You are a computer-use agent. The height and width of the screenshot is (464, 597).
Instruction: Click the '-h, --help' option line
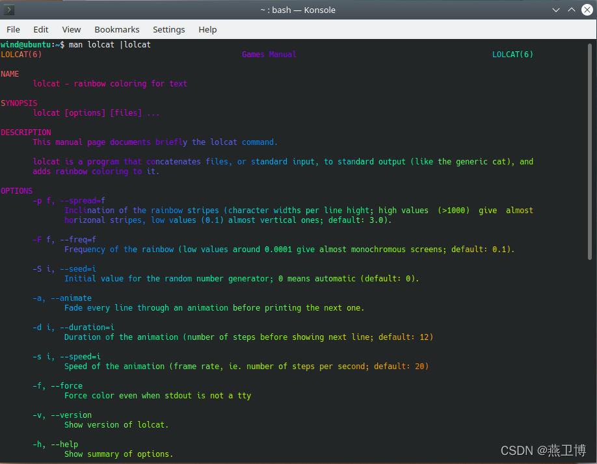click(55, 445)
